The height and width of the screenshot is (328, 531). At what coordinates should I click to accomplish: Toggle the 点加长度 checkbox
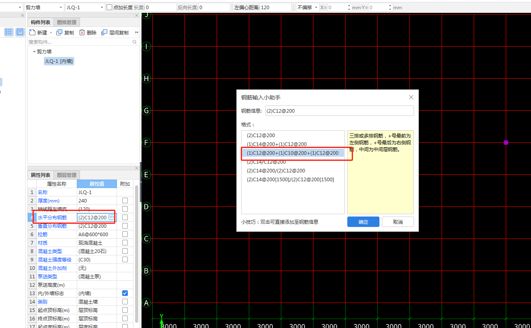[109, 7]
